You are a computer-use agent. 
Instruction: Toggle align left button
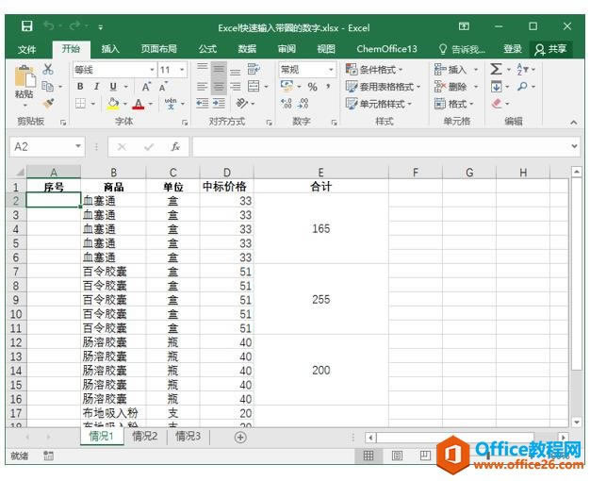coord(203,86)
